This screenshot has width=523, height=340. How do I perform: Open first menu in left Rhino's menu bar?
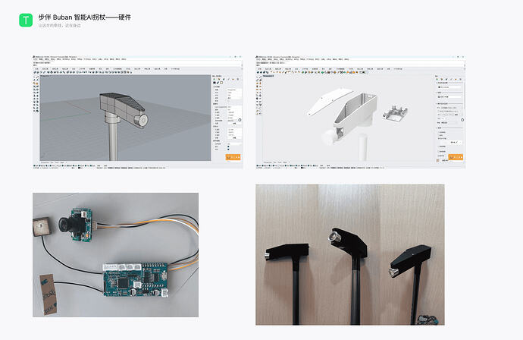click(35, 59)
